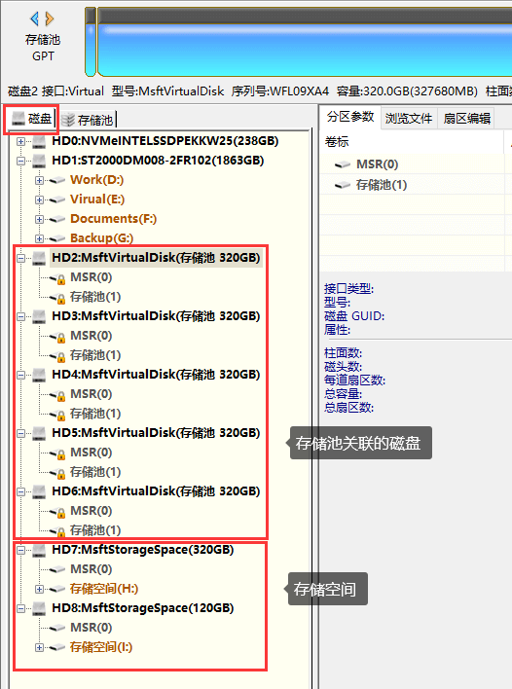Expand the 存储空间(I:) volume node

pos(39,648)
